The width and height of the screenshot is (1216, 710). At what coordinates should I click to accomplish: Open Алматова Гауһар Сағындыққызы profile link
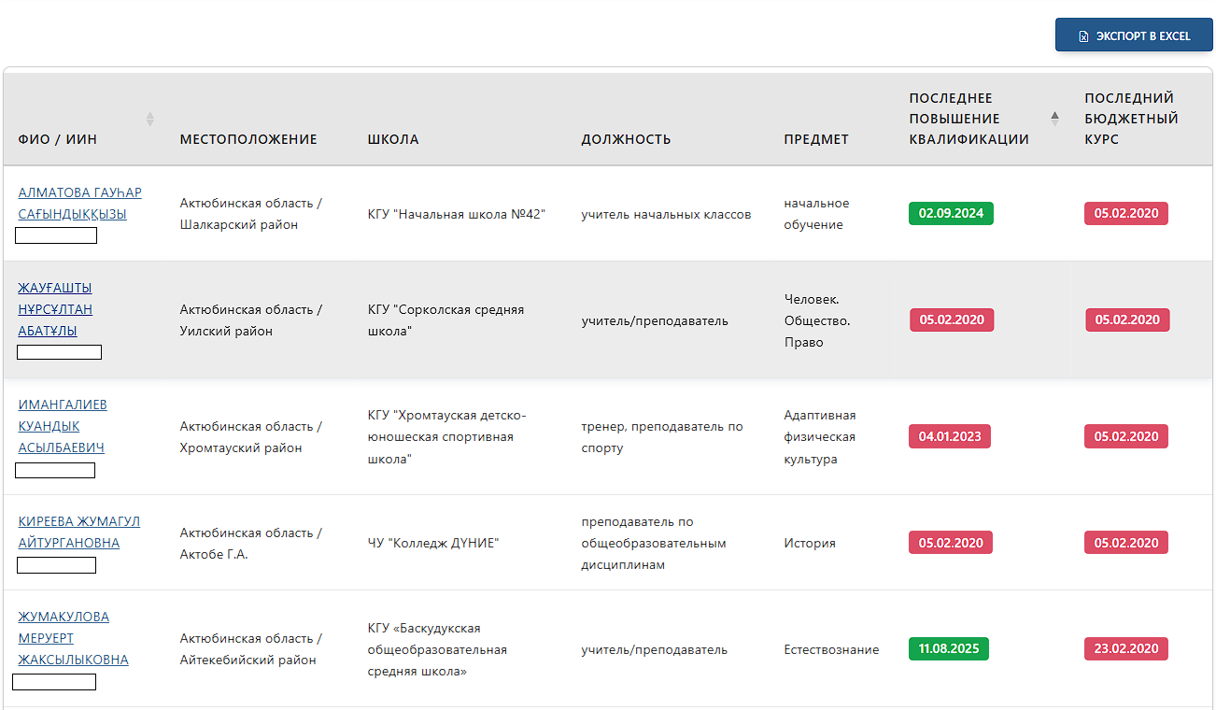click(79, 204)
